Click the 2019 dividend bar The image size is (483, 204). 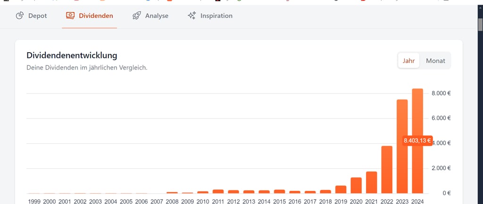point(341,189)
